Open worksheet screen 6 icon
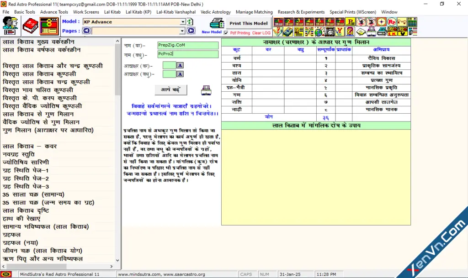This screenshot has height=278, width=468. coord(330,22)
